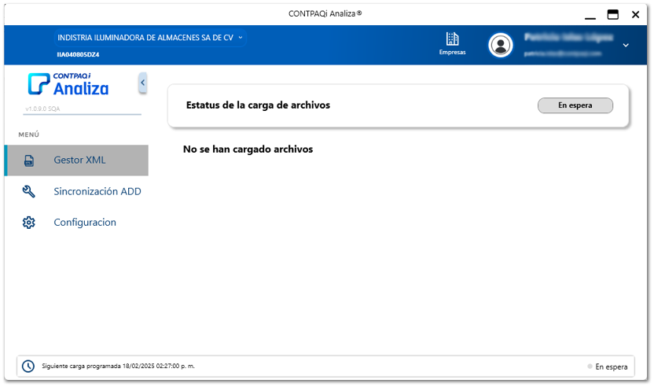Click the clock icon in status bar

coord(28,366)
